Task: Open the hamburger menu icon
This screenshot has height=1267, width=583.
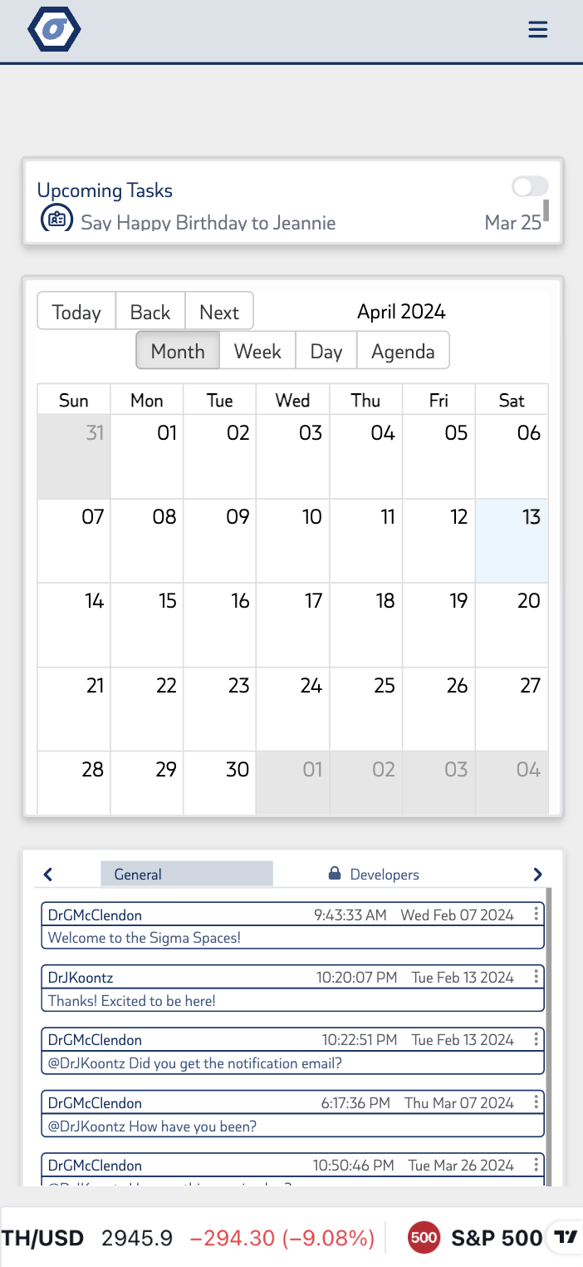Action: pyautogui.click(x=538, y=30)
